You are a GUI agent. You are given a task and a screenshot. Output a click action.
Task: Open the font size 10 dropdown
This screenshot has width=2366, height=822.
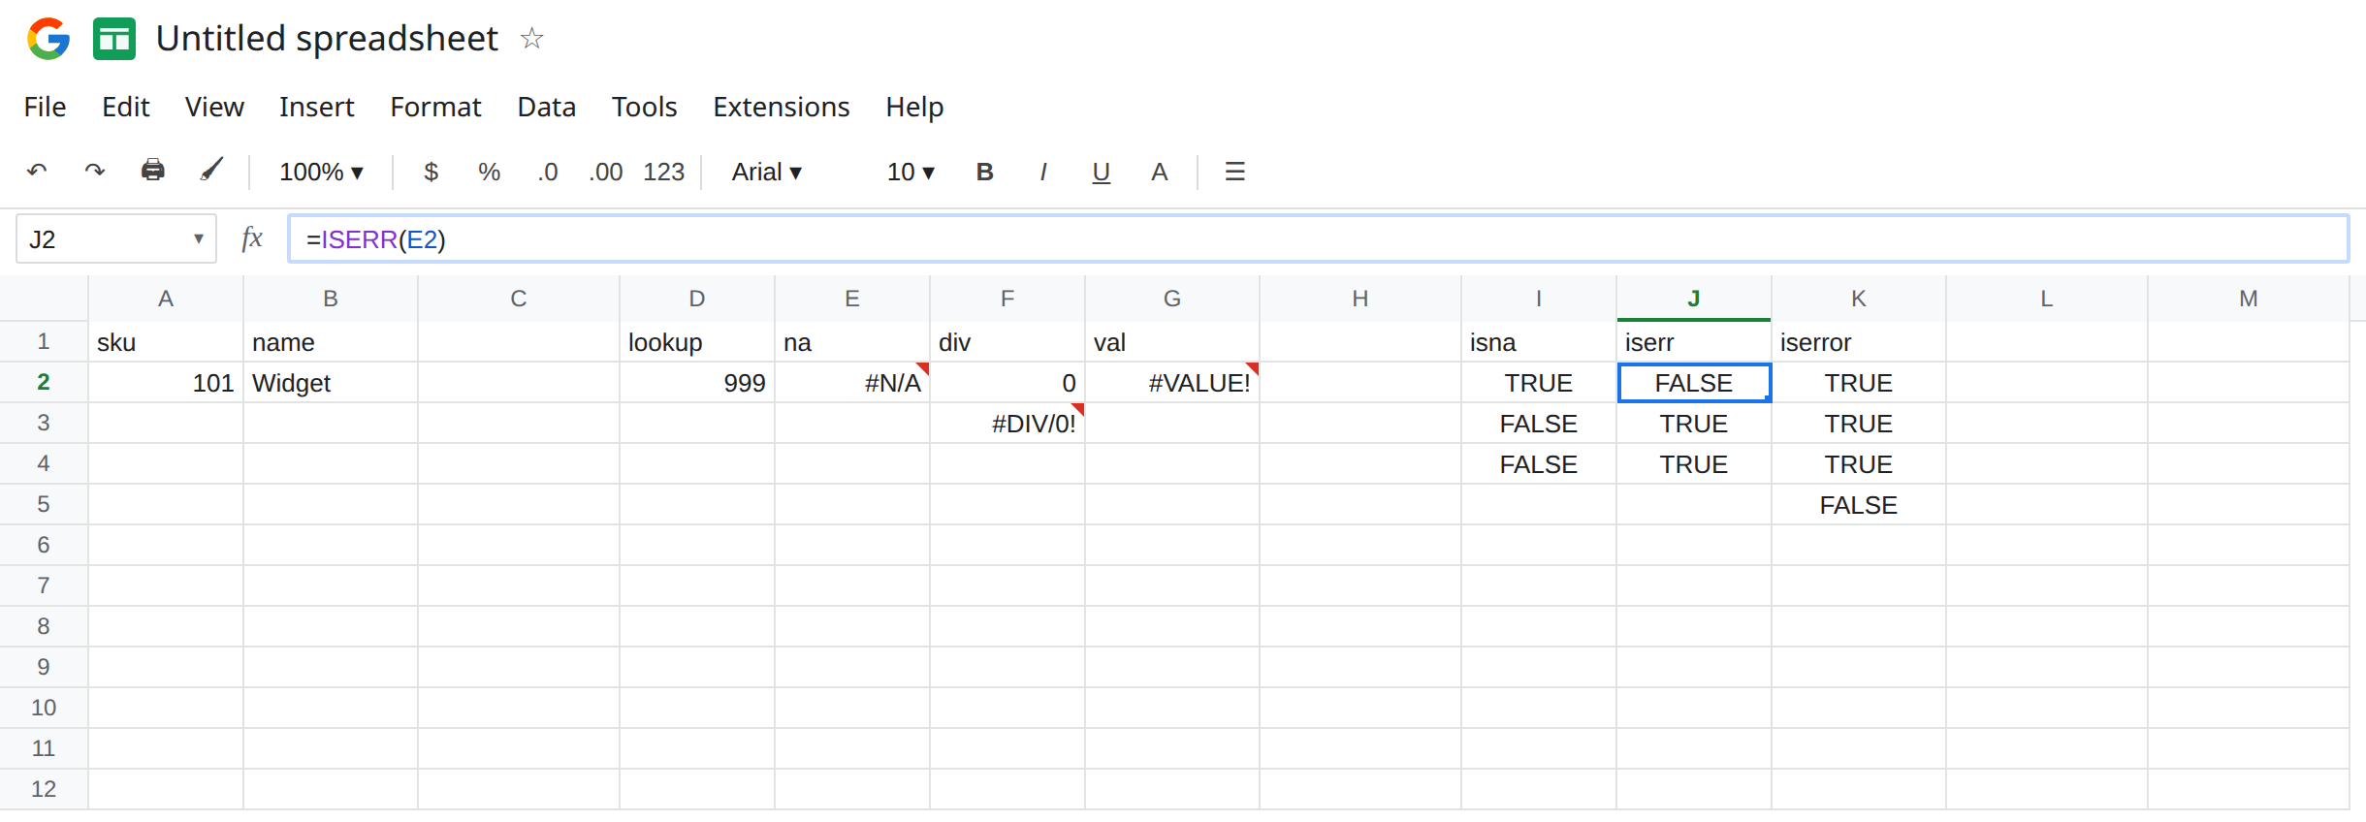coord(911,172)
